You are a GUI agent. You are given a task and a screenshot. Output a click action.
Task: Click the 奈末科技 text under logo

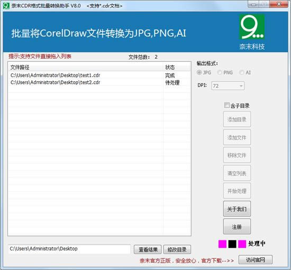252,46
